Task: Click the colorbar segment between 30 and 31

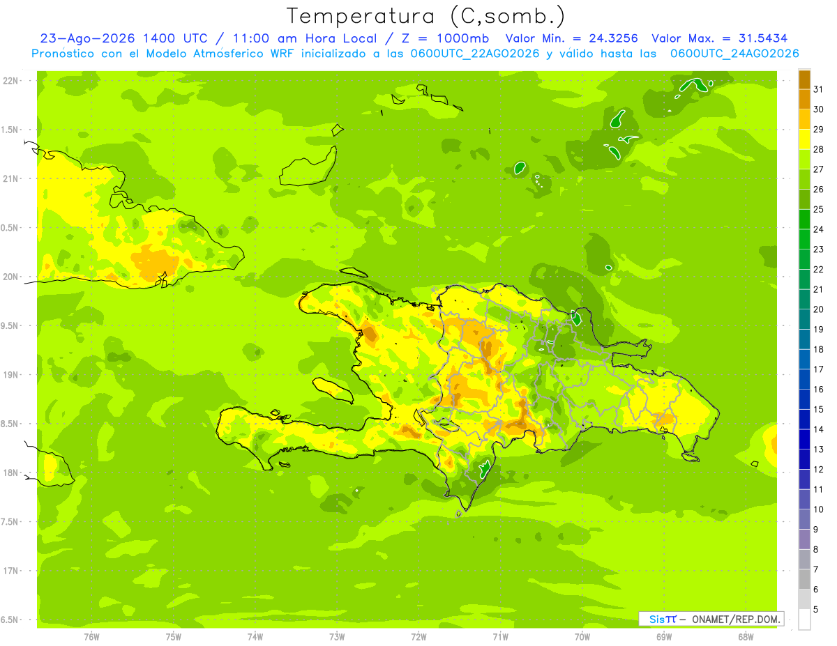Action: 804,99
